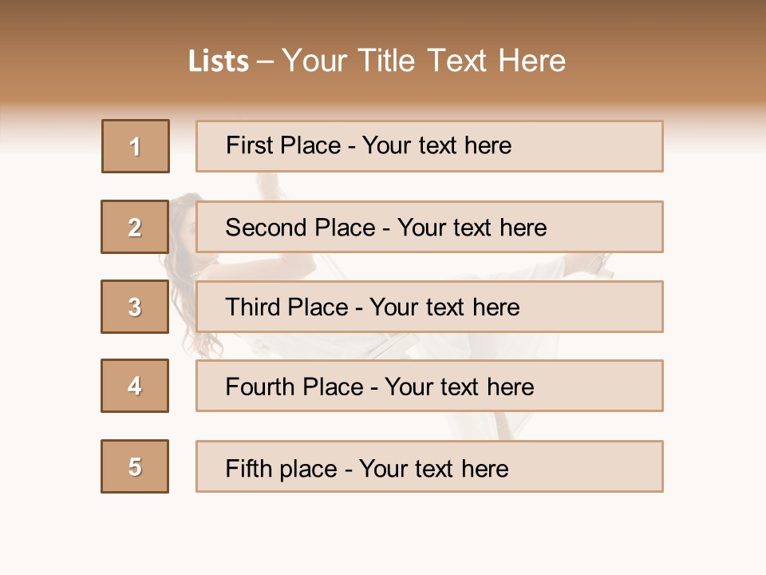Click the number 1 box

point(136,146)
